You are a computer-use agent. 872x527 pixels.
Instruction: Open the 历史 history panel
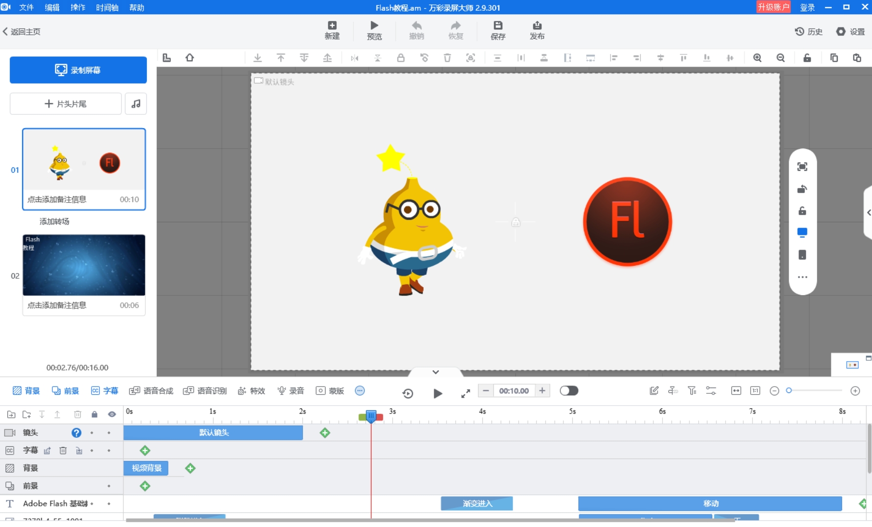808,31
